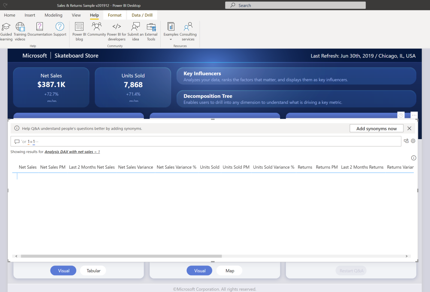This screenshot has height=292, width=430.
Task: Open Power BI for developers
Action: tap(117, 32)
